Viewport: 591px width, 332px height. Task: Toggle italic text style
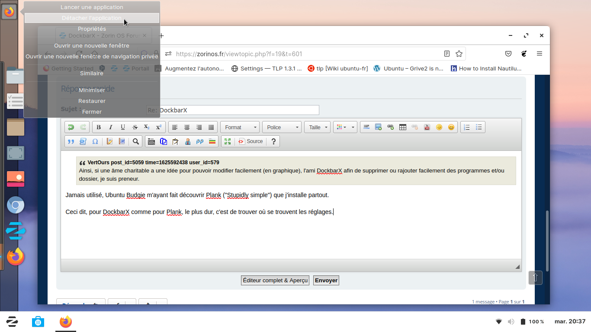tap(111, 127)
